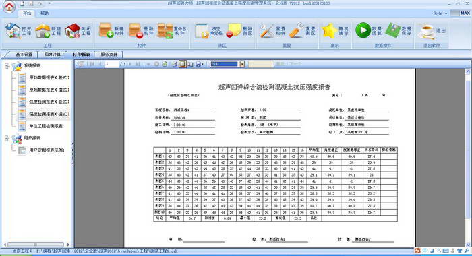Click the 当前工程 path in the status bar

[x=95, y=251]
